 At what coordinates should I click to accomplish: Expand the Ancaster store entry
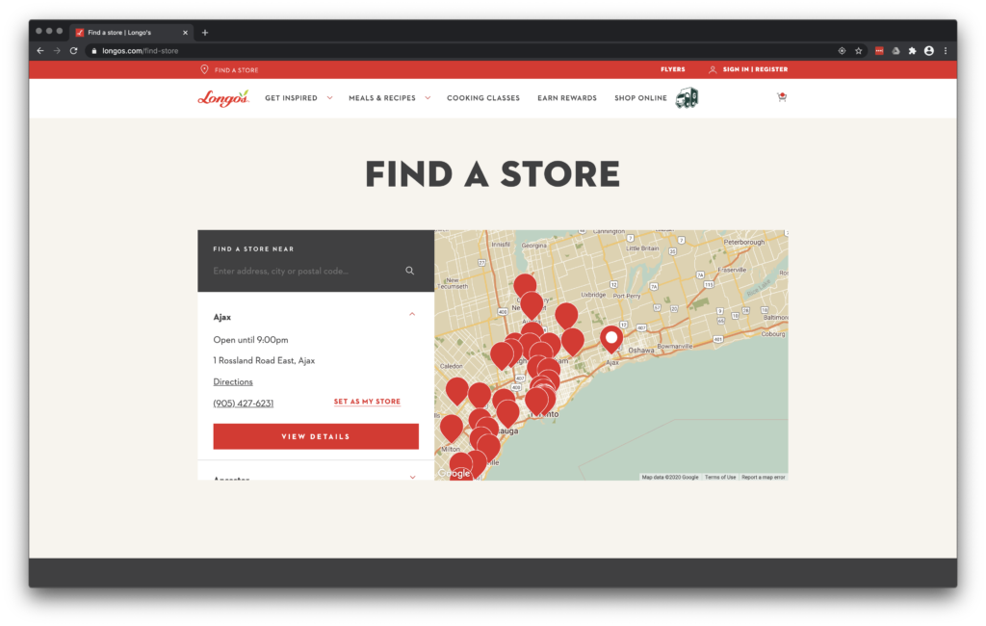(x=412, y=477)
